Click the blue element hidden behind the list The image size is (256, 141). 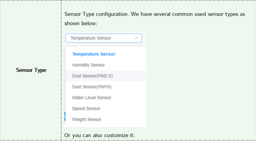click(x=65, y=117)
